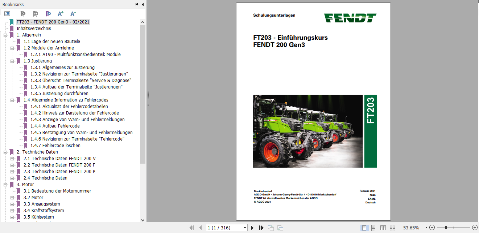The image size is (479, 233).
Task: Jump to the last page
Action: pyautogui.click(x=261, y=228)
